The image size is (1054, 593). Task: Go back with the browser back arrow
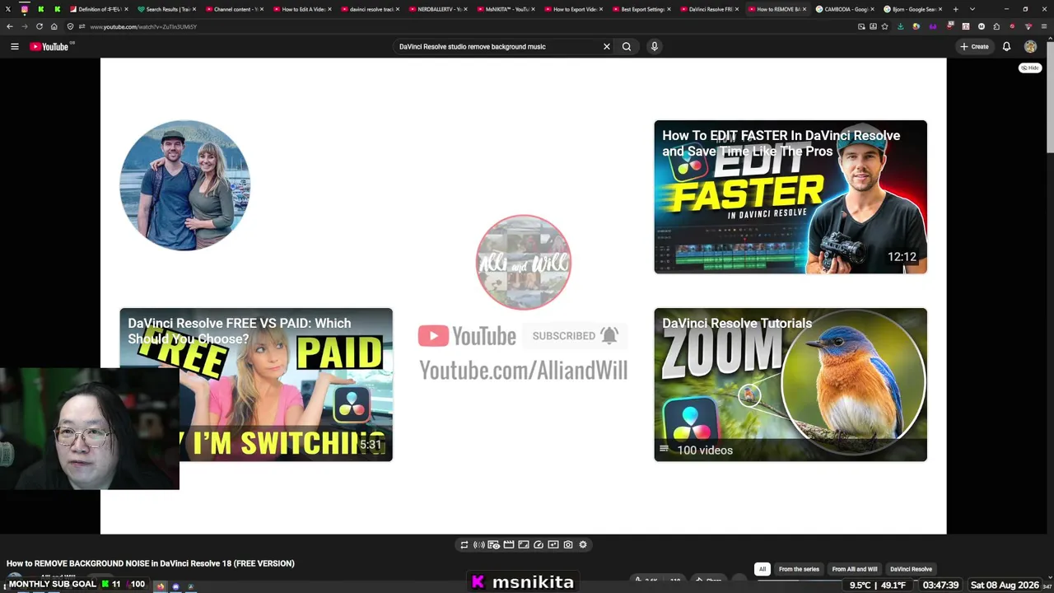9,26
